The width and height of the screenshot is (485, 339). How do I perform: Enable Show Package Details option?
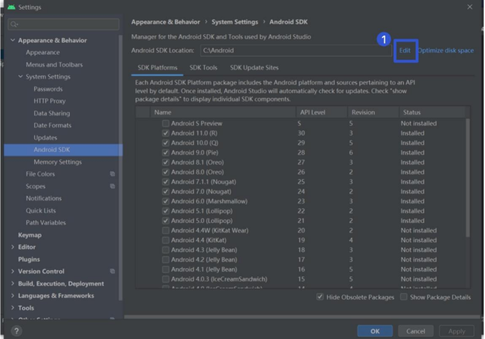point(404,297)
